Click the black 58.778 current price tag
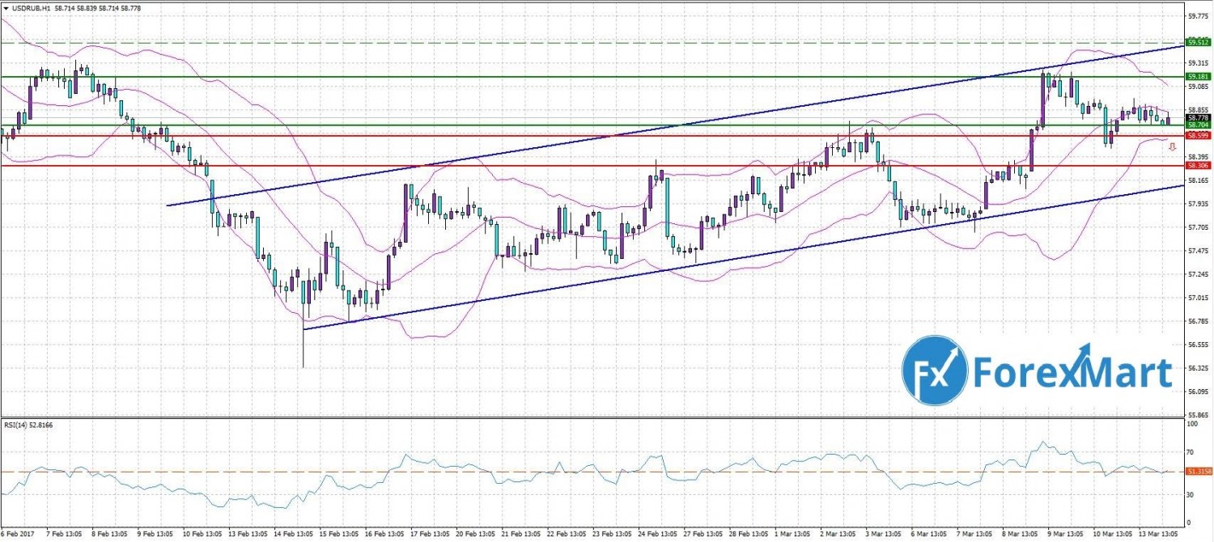The image size is (1214, 542). click(1197, 117)
